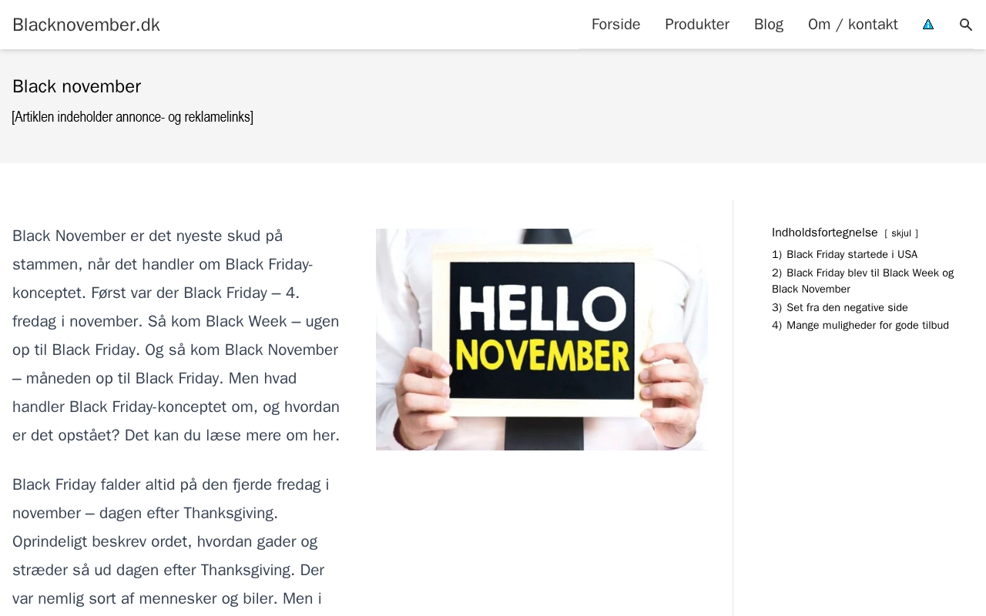This screenshot has height=616, width=986.
Task: Hide the table of contents via skjul
Action: 900,233
